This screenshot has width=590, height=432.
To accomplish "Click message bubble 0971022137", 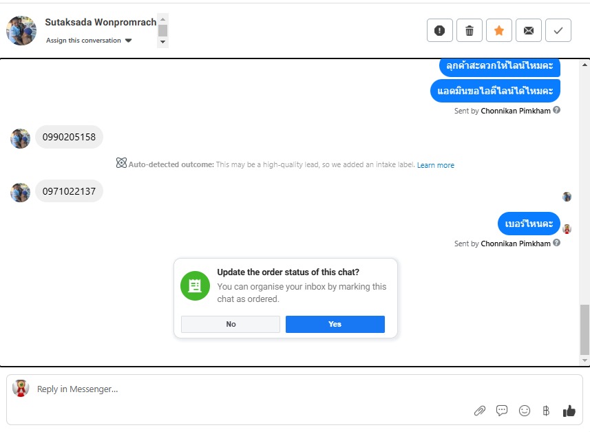I will (69, 191).
